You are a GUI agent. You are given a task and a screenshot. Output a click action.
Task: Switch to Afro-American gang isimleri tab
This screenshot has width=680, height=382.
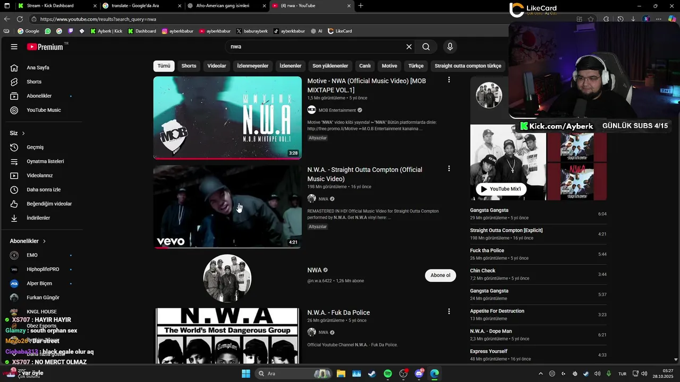pos(227,6)
